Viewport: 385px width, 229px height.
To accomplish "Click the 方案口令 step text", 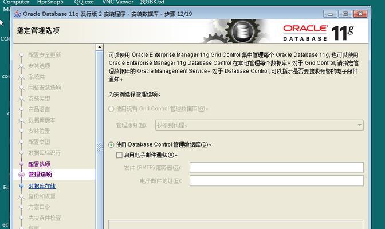I will [39, 207].
